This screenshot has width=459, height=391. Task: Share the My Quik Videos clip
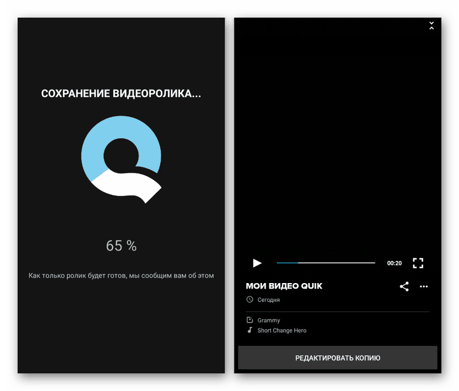click(x=404, y=286)
